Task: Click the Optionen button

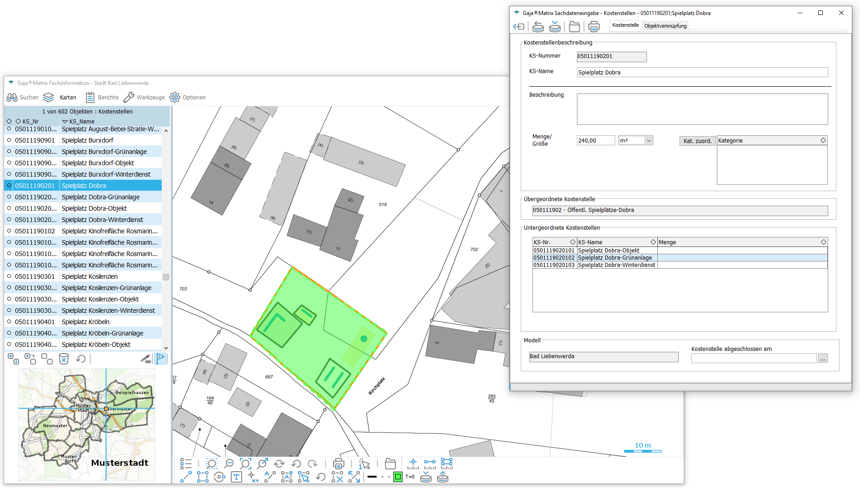Action: click(x=188, y=98)
